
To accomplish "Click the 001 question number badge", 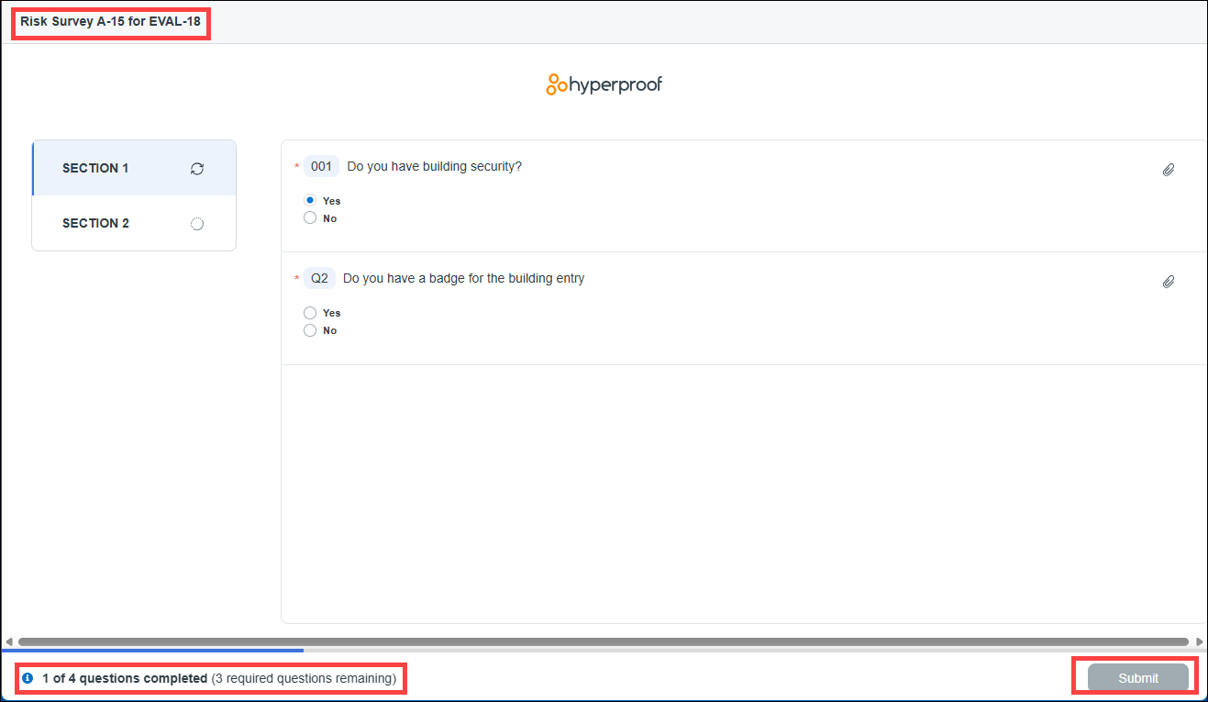I will pos(321,166).
